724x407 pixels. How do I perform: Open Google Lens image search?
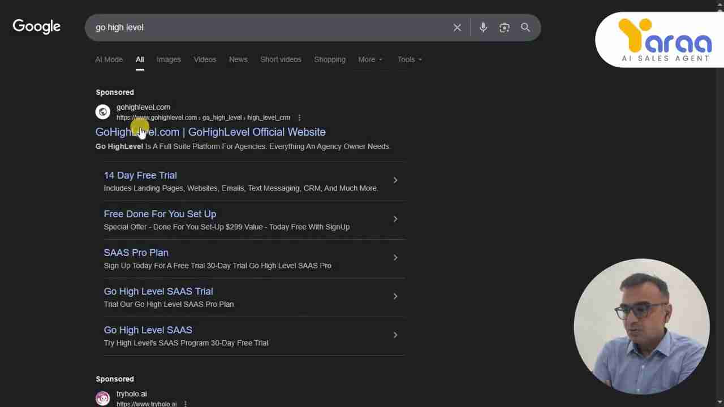tap(504, 27)
